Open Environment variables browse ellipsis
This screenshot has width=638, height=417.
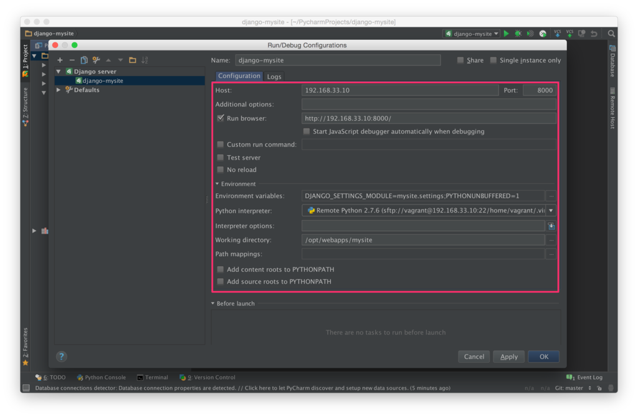[551, 196]
